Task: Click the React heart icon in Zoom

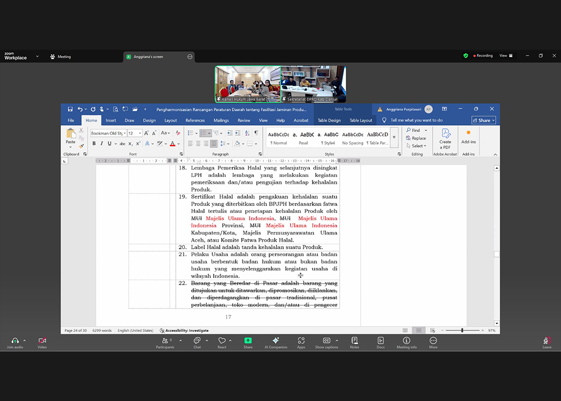Action: point(222,341)
